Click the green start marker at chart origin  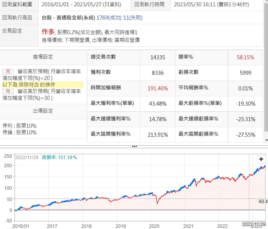pos(16,210)
